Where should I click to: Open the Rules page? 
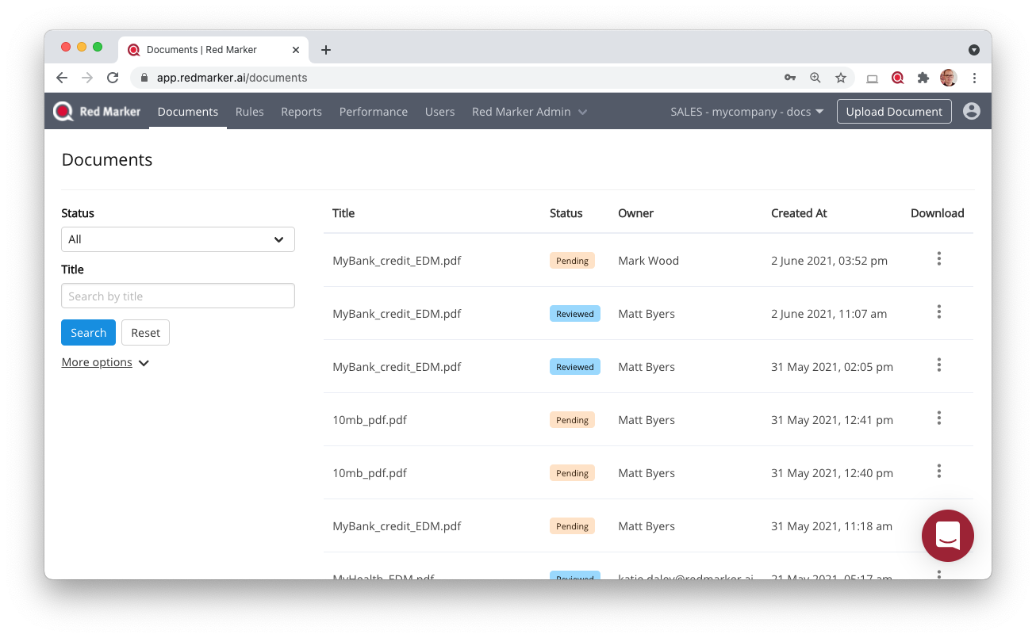click(250, 112)
